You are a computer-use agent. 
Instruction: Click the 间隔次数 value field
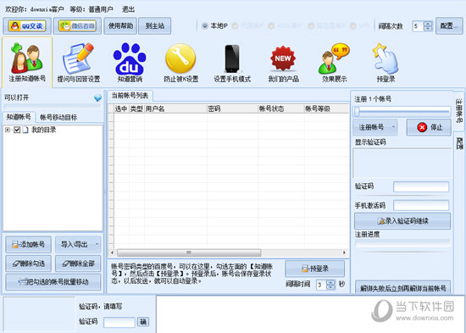[418, 26]
